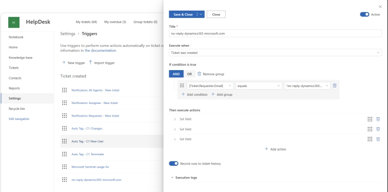The width and height of the screenshot is (388, 192).
Task: Click Add group
Action: click(x=222, y=94)
